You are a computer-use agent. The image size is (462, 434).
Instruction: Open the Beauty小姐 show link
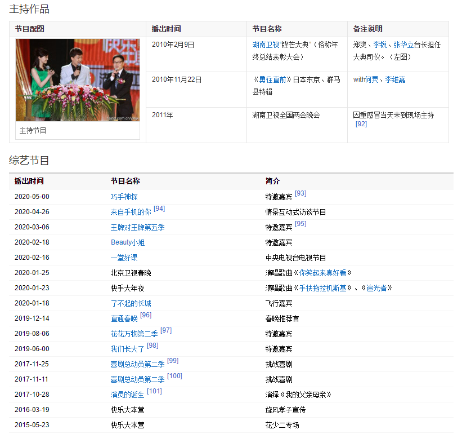tap(127, 243)
